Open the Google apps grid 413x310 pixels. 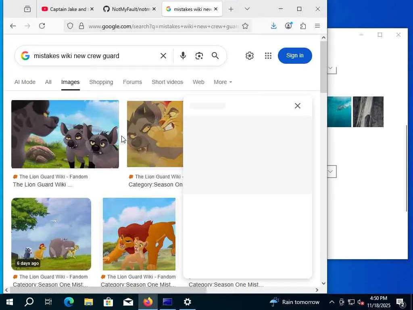pos(268,56)
